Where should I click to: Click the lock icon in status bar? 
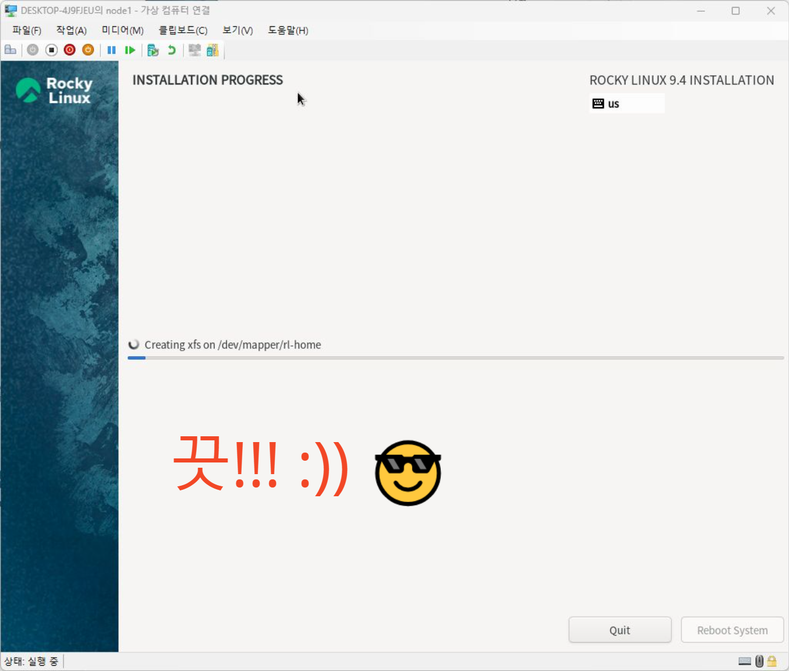pos(772,661)
